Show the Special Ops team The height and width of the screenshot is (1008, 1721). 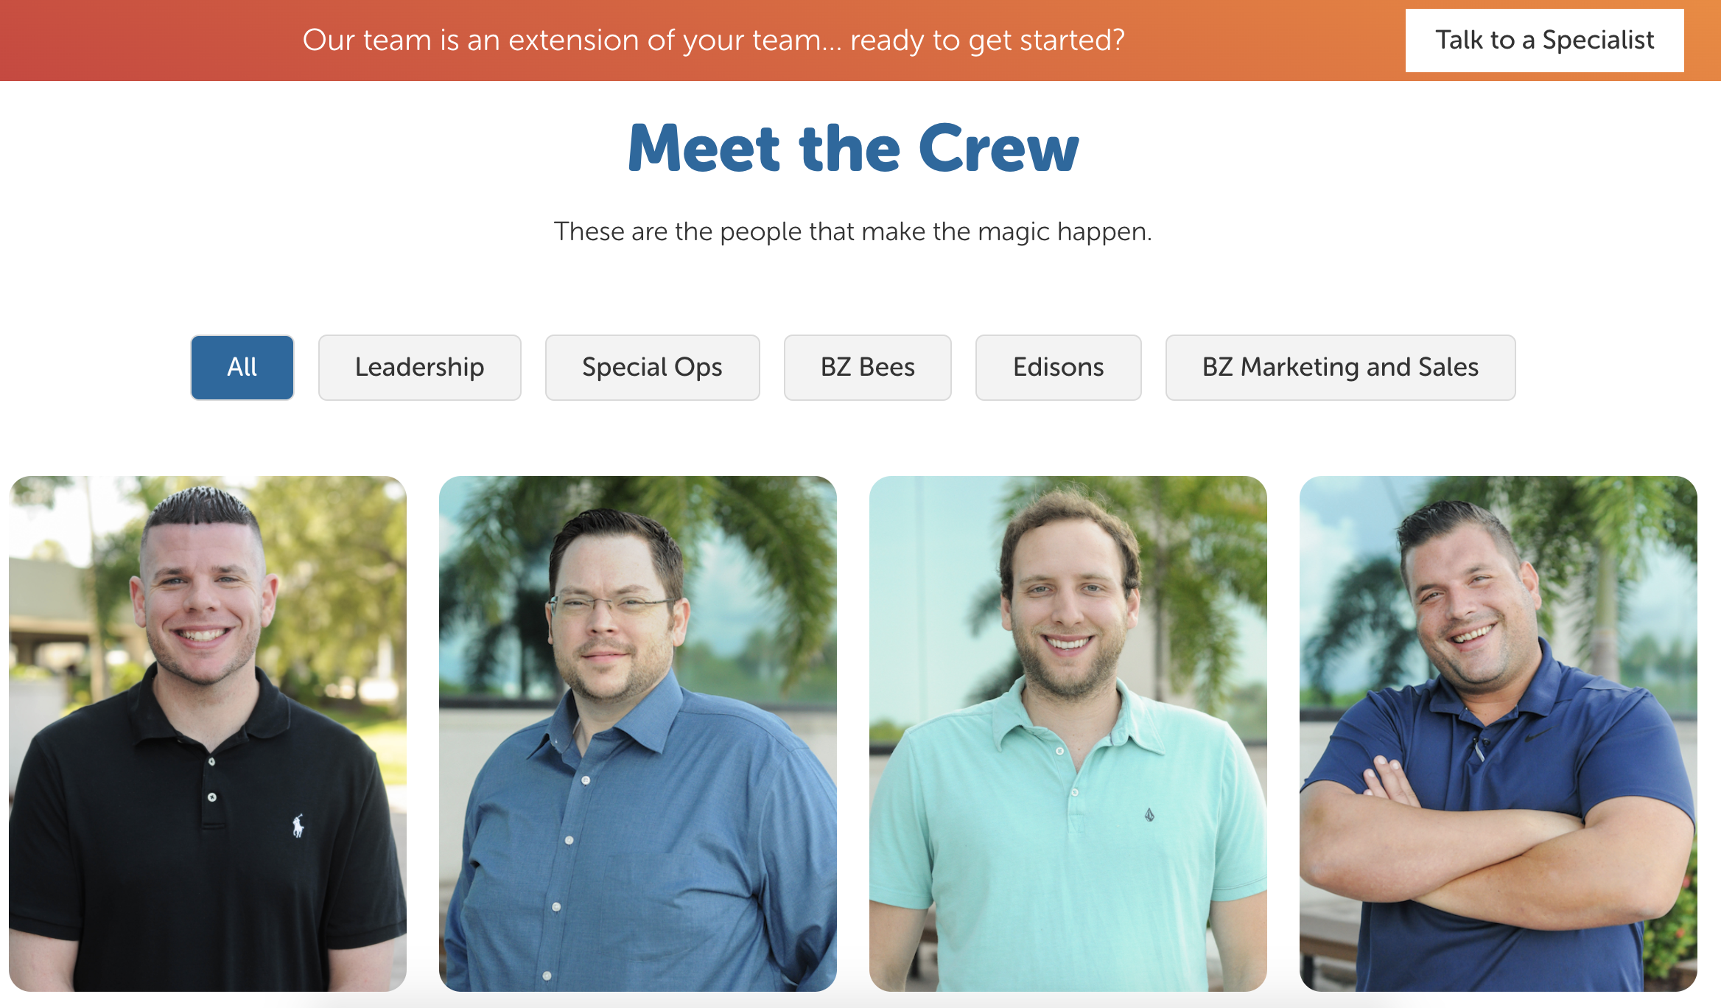(652, 367)
